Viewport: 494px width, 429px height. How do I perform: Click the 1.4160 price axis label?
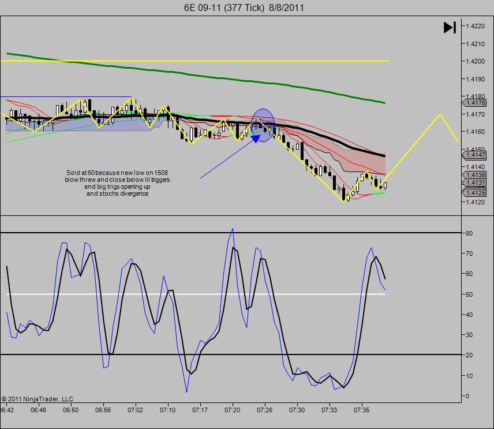click(476, 132)
